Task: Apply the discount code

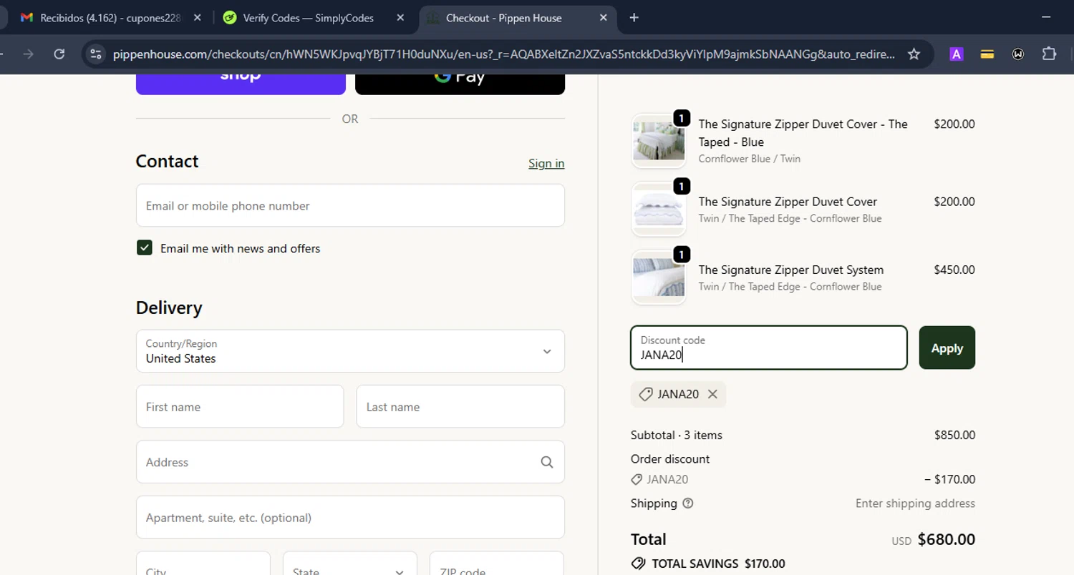Action: coord(947,348)
